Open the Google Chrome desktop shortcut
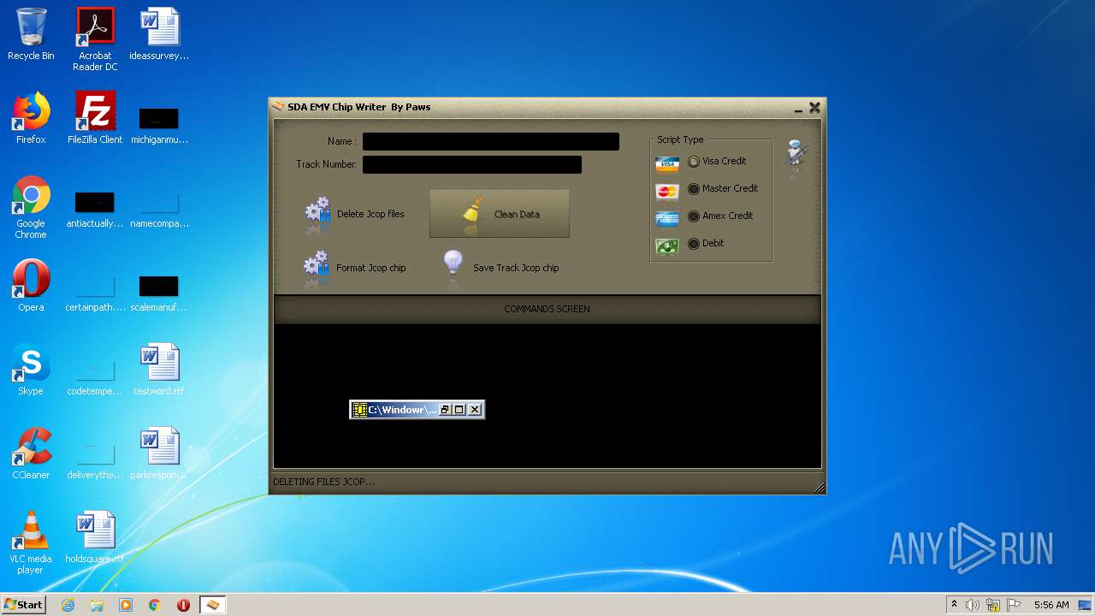The image size is (1095, 616). pyautogui.click(x=31, y=207)
